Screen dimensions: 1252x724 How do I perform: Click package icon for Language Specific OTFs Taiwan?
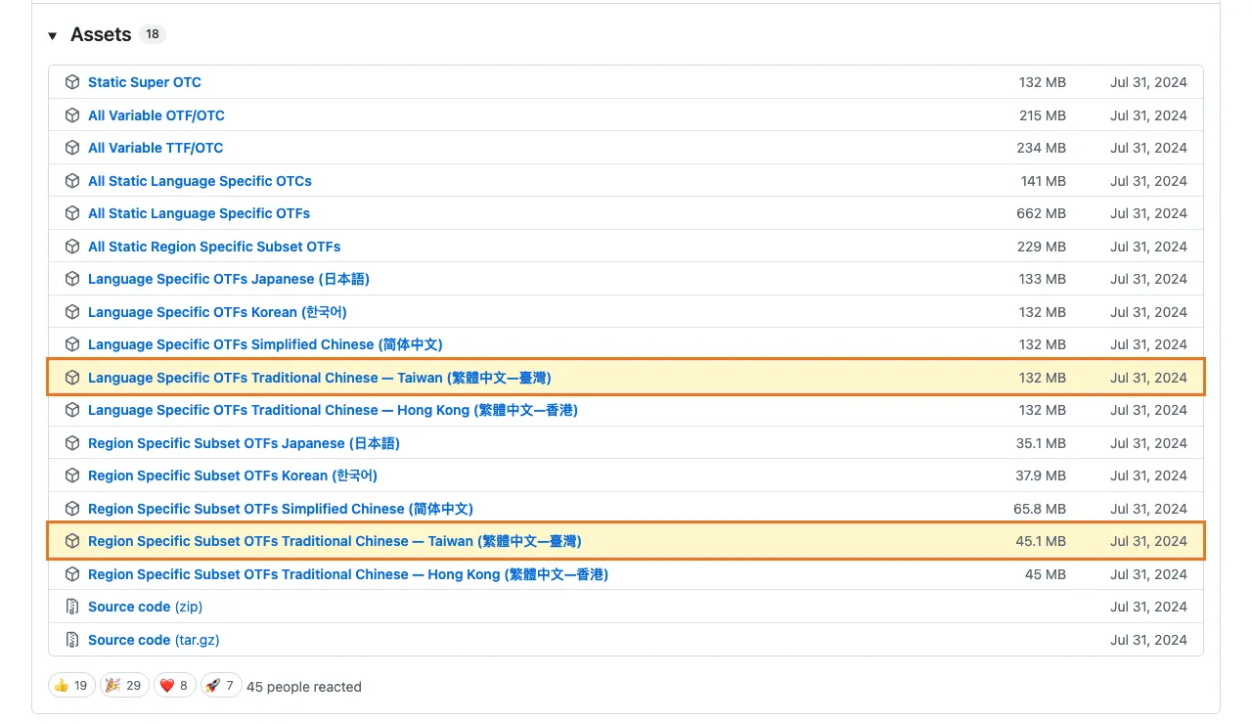pos(72,378)
